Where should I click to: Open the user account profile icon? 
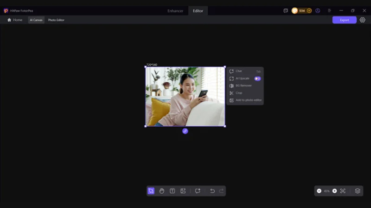point(318,11)
